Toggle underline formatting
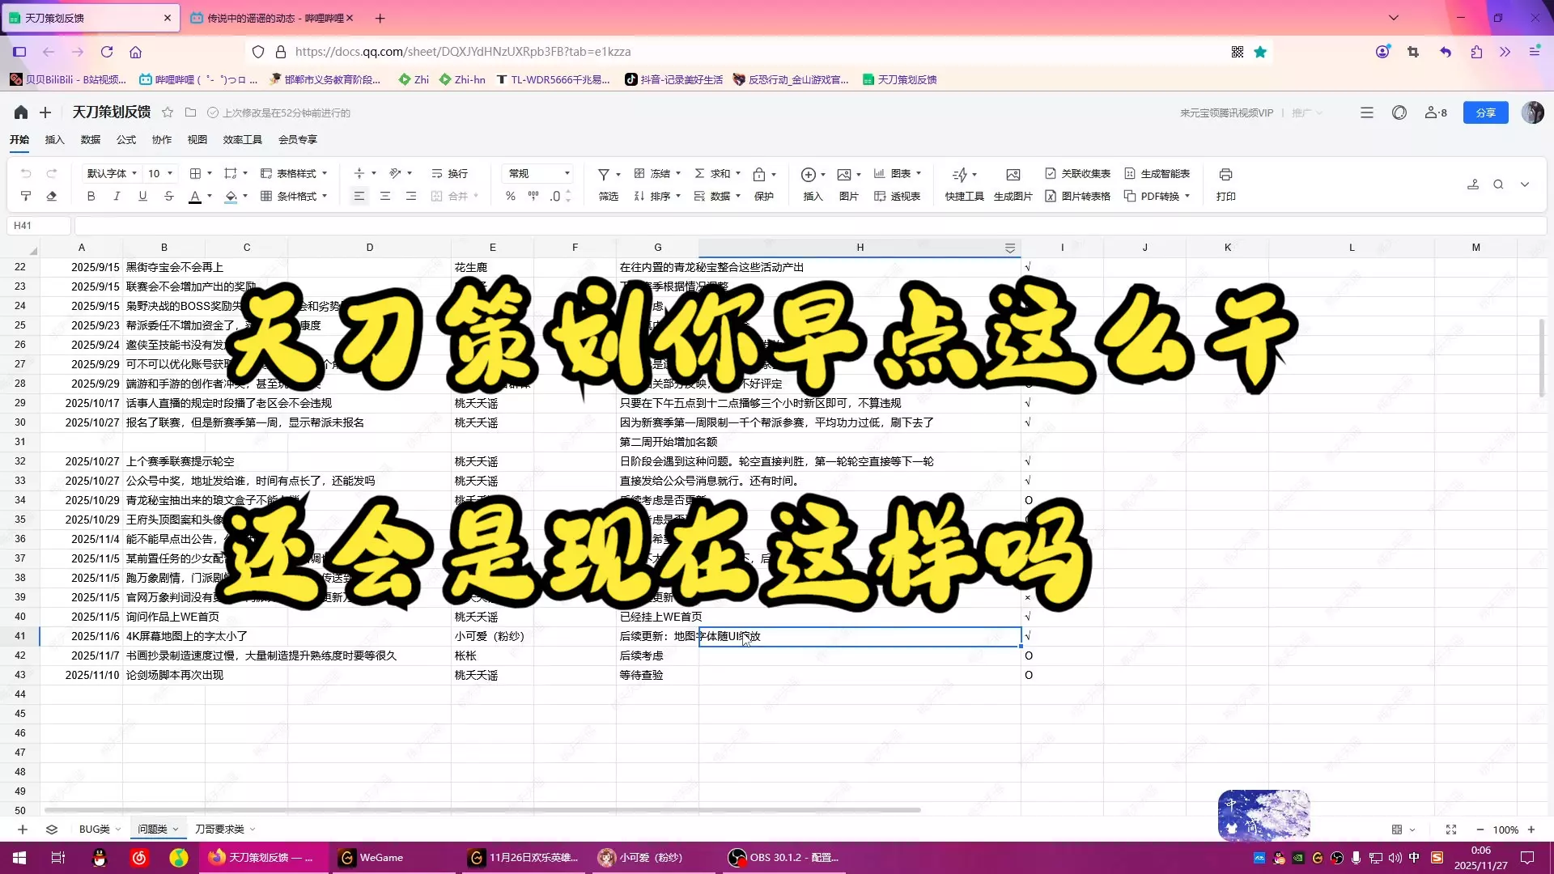The image size is (1554, 874). coord(142,196)
